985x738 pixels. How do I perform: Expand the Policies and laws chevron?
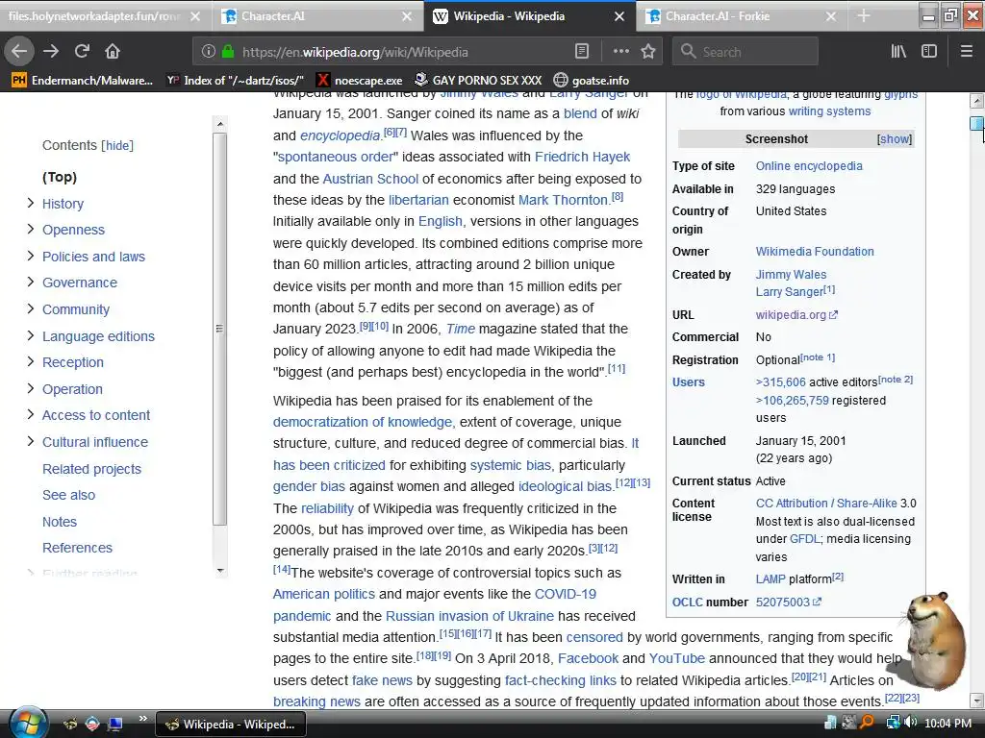(30, 256)
